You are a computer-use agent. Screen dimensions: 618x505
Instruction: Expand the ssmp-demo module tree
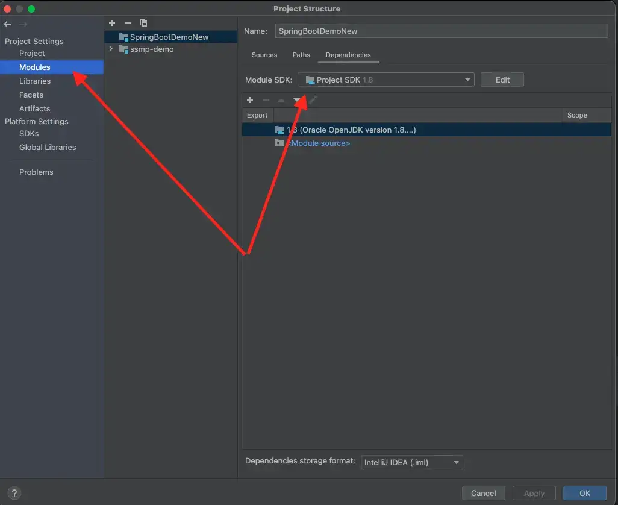[x=111, y=49]
